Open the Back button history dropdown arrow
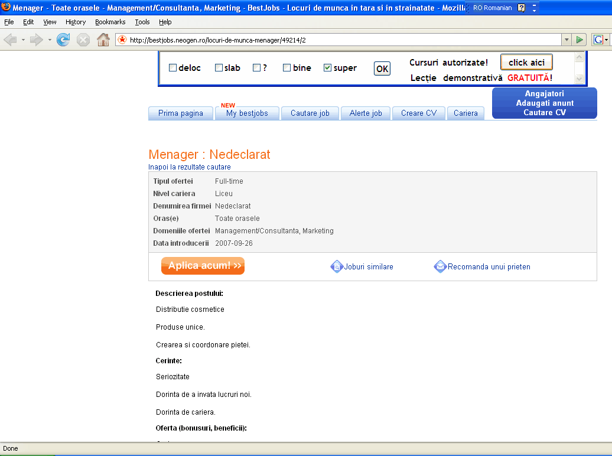The image size is (612, 456). (23, 40)
